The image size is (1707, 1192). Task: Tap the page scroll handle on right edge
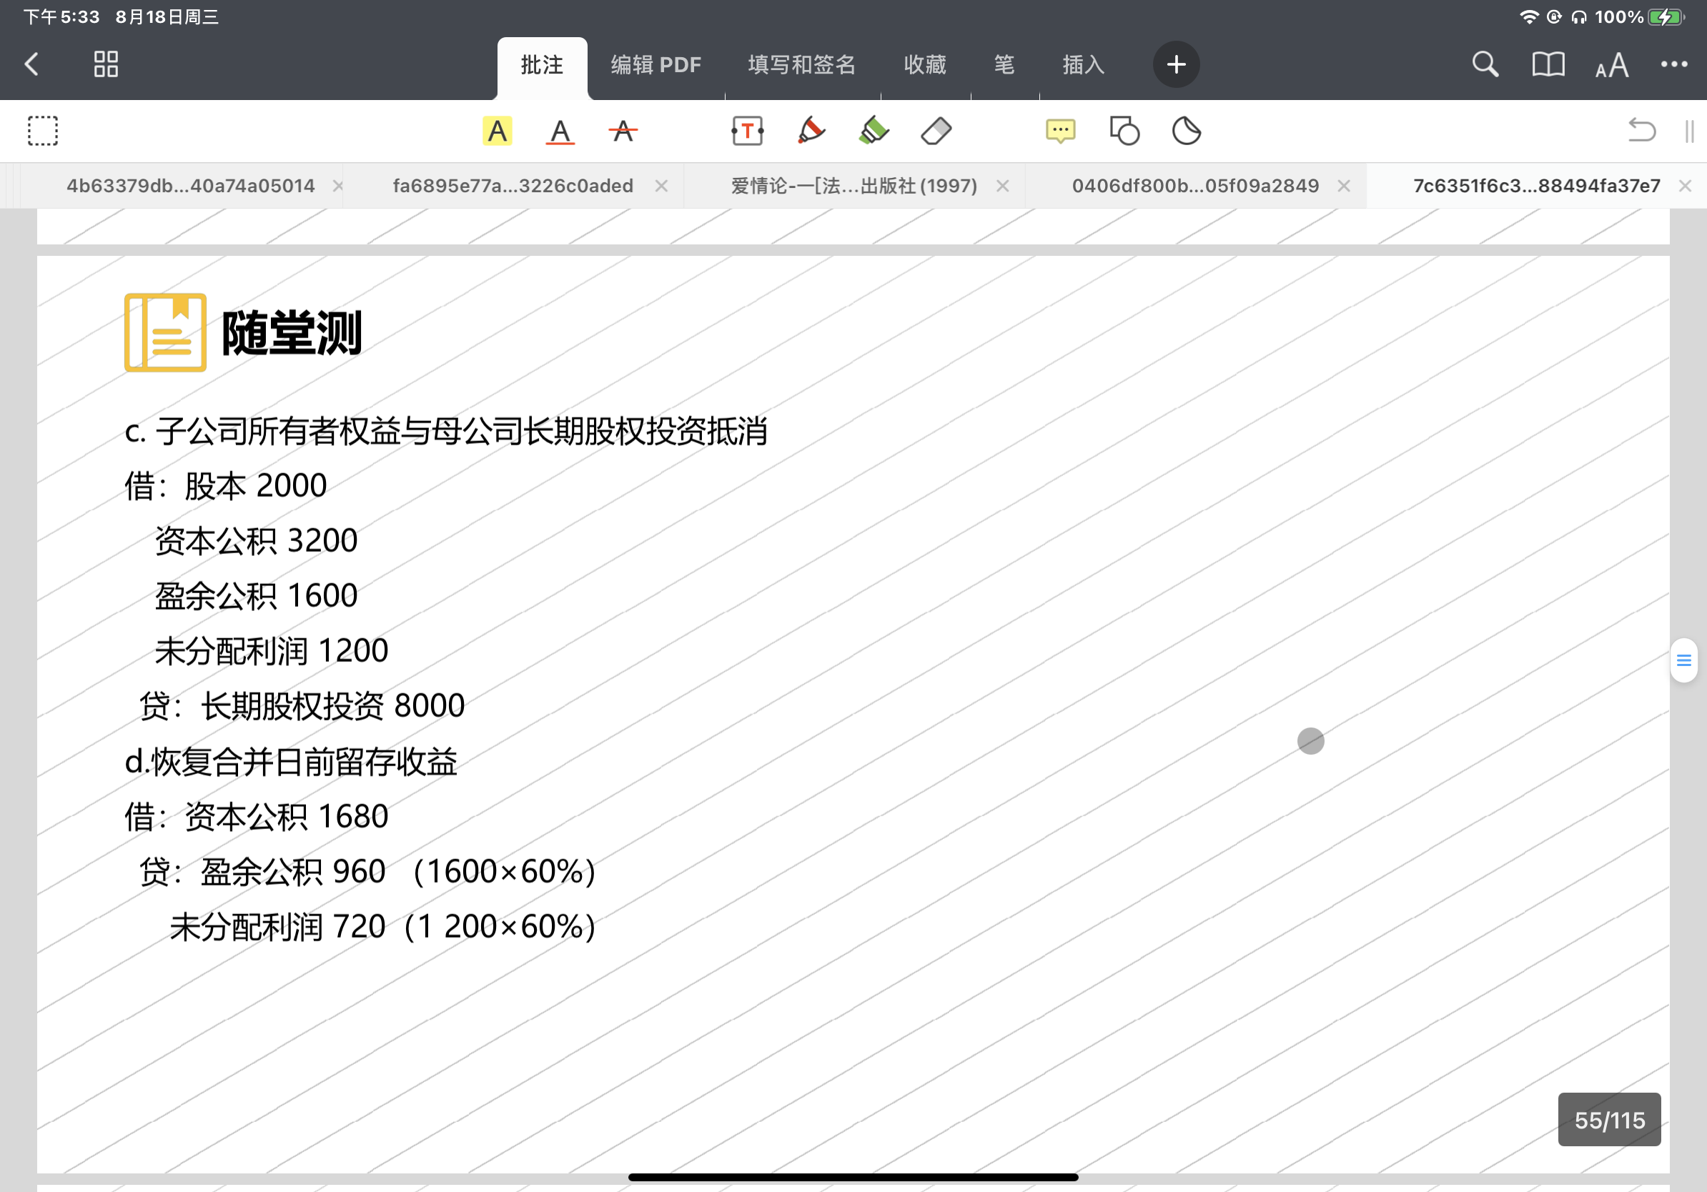1684,660
